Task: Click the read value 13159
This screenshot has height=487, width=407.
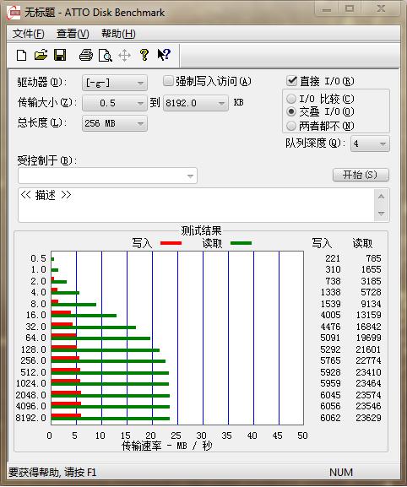Action: pyautogui.click(x=368, y=315)
